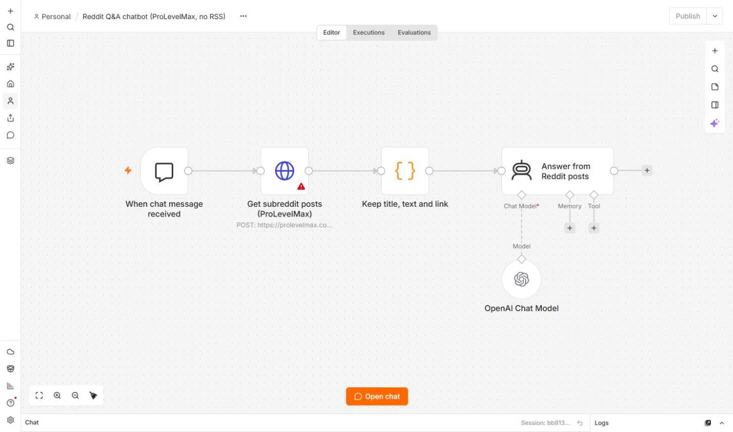733x432 pixels.
Task: Add a Tool sub-node with its plus
Action: (x=594, y=228)
